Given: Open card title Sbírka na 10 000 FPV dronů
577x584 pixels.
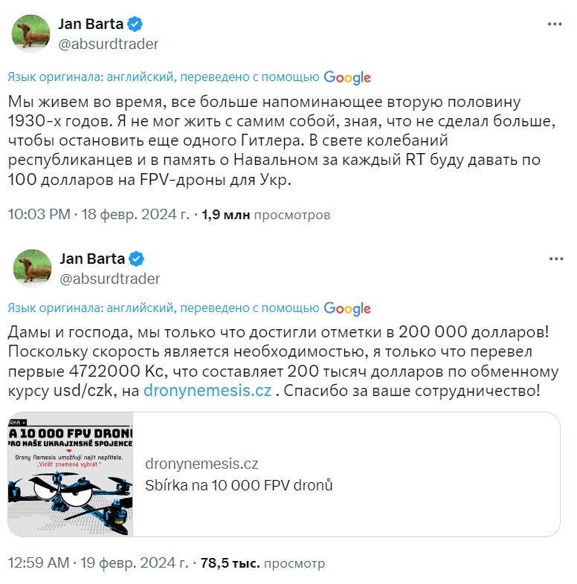Looking at the screenshot, I should tap(239, 485).
